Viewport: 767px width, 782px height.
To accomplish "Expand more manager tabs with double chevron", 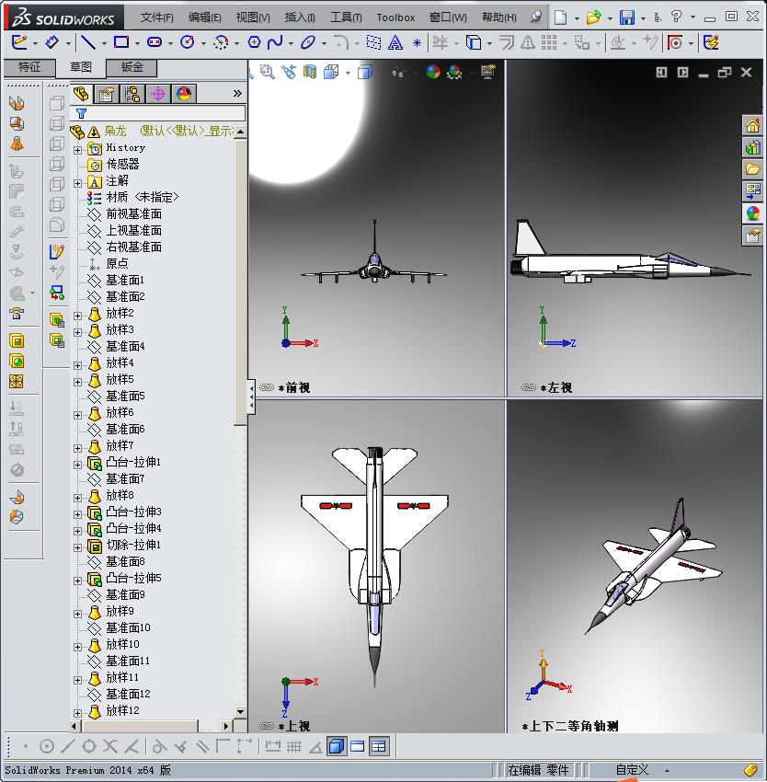I will click(237, 93).
